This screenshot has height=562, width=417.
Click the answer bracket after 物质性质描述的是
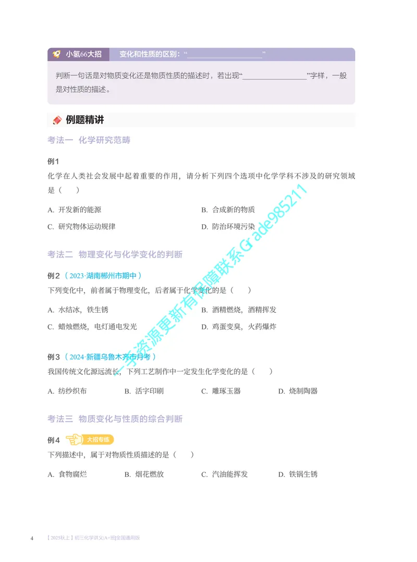[183, 455]
